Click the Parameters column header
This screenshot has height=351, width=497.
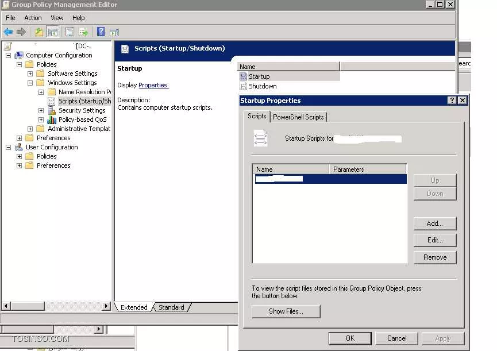368,169
